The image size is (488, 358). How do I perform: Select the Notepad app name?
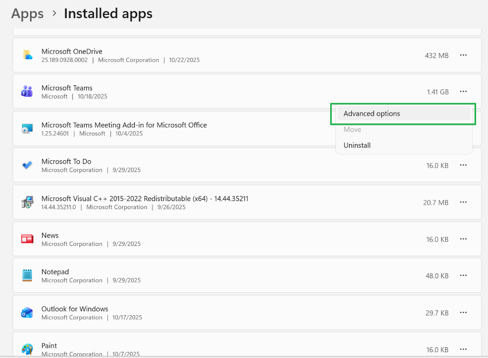pos(55,272)
